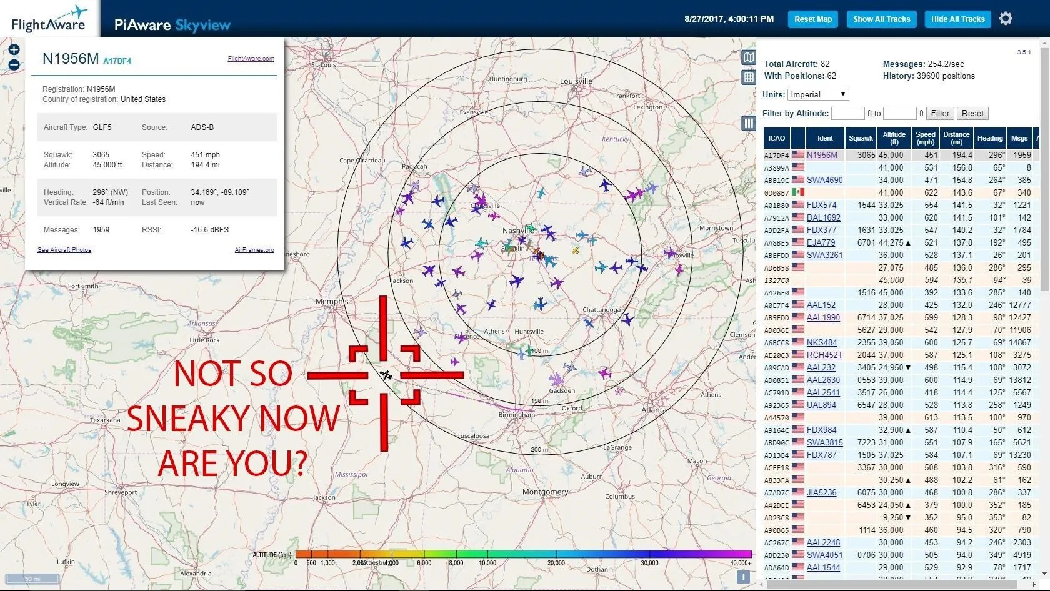Open SWA3261 flight link
1050x591 pixels.
point(824,255)
